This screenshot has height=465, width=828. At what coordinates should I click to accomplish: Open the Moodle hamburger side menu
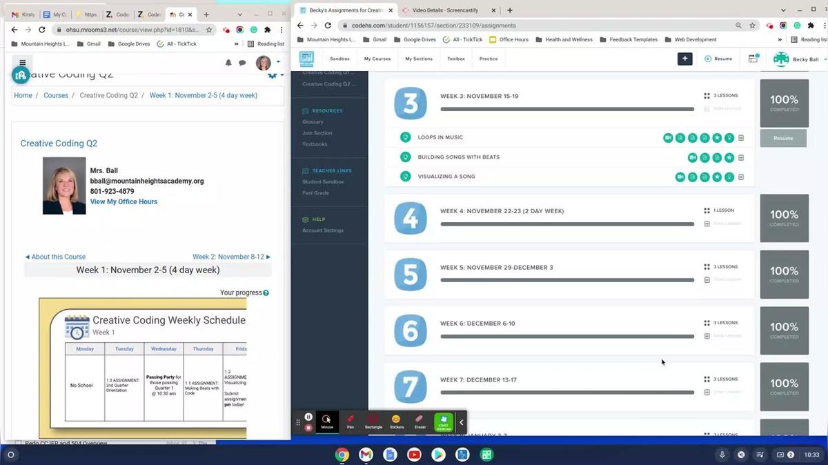[x=22, y=63]
